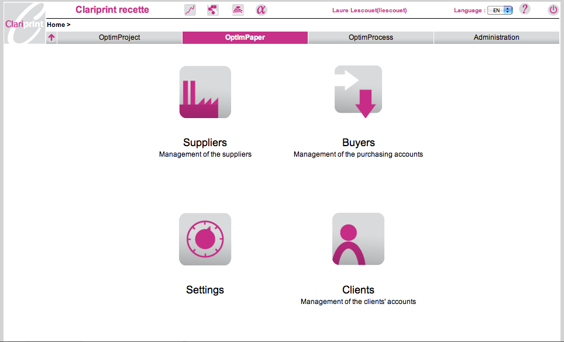Screen dimensions: 564x342
Task: Open the Buyers arrow icon
Action: (358, 91)
